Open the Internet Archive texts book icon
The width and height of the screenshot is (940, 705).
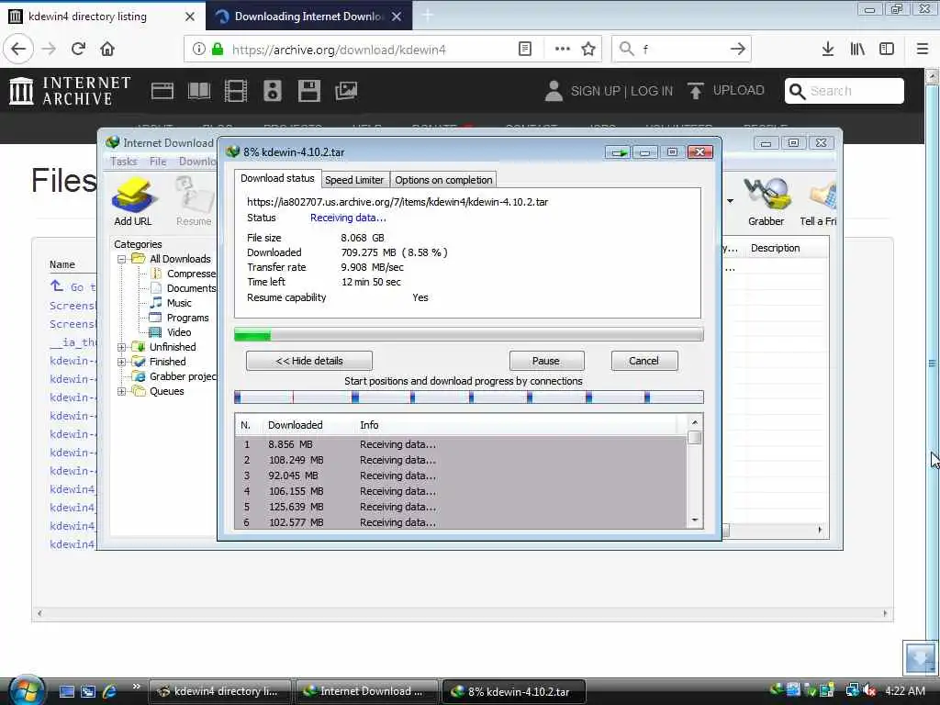click(199, 91)
